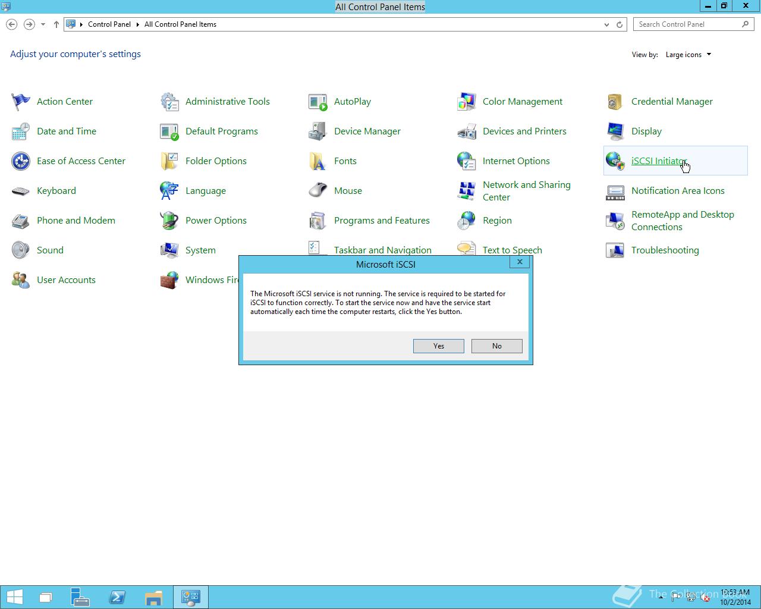761x609 pixels.
Task: Open Phone and Modem icon
Action: (21, 221)
